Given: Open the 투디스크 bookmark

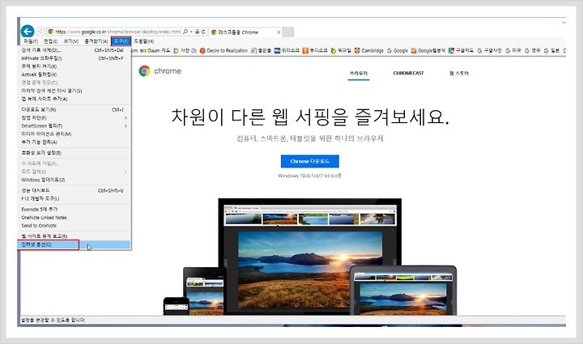Looking at the screenshot, I should coord(315,50).
